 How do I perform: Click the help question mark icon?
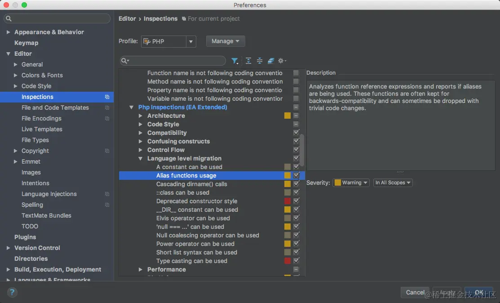pos(12,292)
